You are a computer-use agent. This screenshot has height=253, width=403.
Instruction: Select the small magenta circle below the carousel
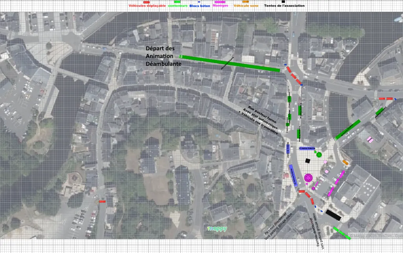point(313,188)
